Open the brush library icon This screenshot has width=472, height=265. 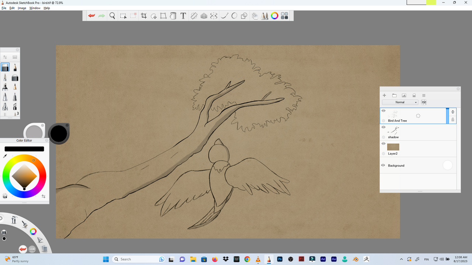click(15, 57)
